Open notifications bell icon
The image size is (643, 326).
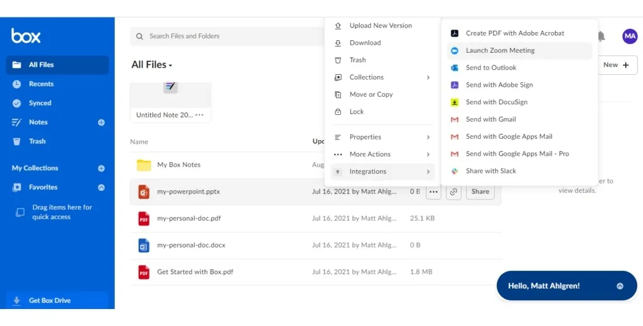[x=602, y=36]
